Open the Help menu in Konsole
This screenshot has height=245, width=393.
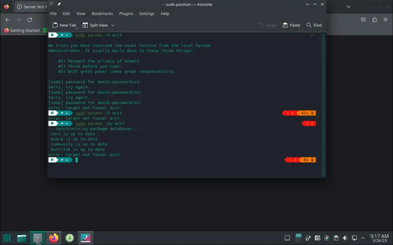coord(165,13)
